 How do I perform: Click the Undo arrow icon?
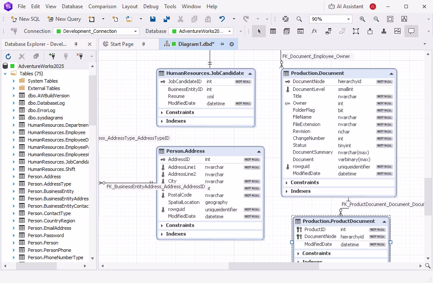coord(222,19)
